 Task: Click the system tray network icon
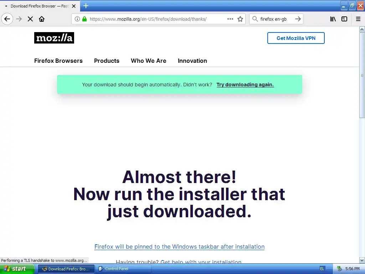(339, 269)
